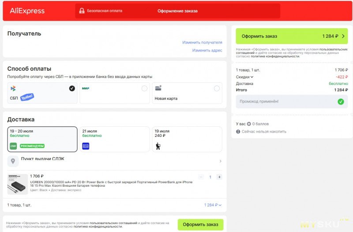Click the '0 баллов' points text
This screenshot has height=232, width=353.
260,124
